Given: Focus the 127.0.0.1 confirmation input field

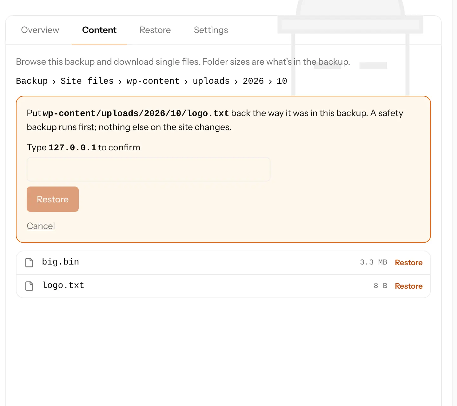Looking at the screenshot, I should 149,169.
